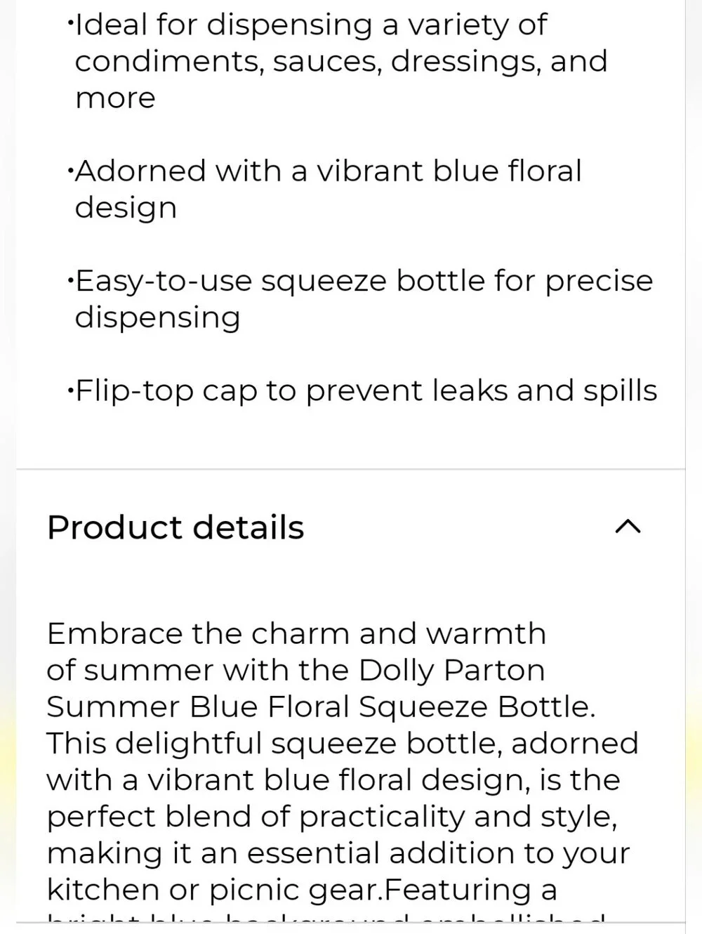Click the divider line above Product details
The image size is (702, 934).
[350, 468]
